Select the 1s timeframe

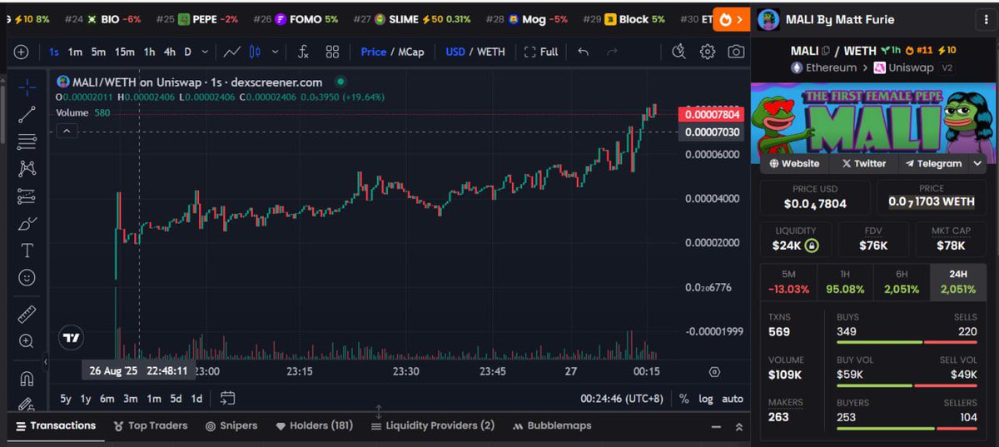pos(54,52)
